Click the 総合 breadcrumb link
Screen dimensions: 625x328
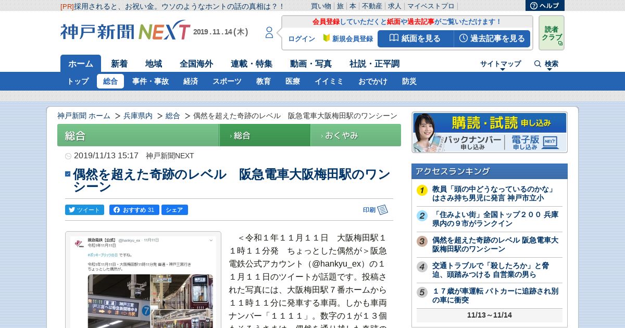[x=173, y=116]
